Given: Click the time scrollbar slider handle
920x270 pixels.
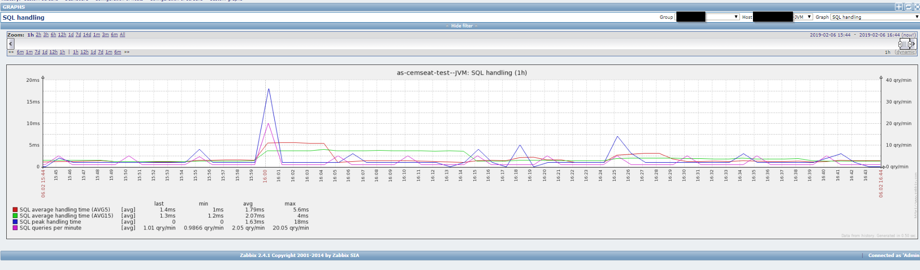Looking at the screenshot, I should pyautogui.click(x=904, y=44).
